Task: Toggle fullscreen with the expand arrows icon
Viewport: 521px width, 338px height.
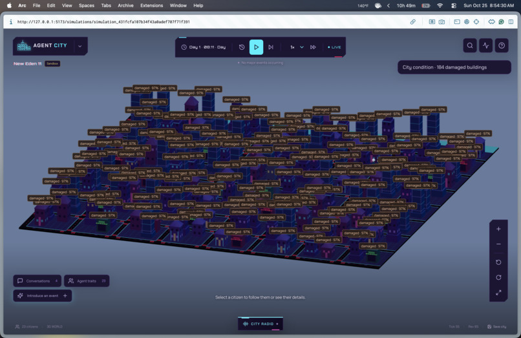Action: coord(498,293)
